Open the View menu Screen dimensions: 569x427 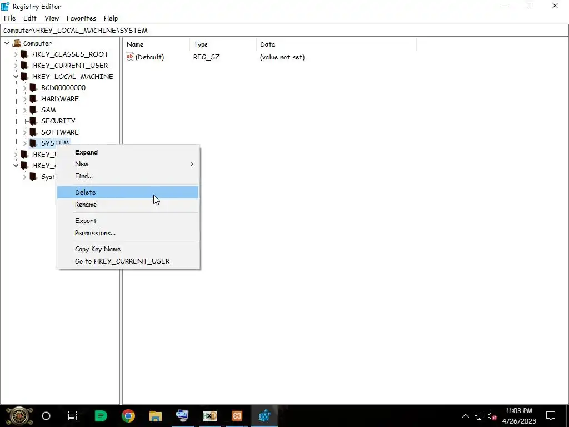52,18
